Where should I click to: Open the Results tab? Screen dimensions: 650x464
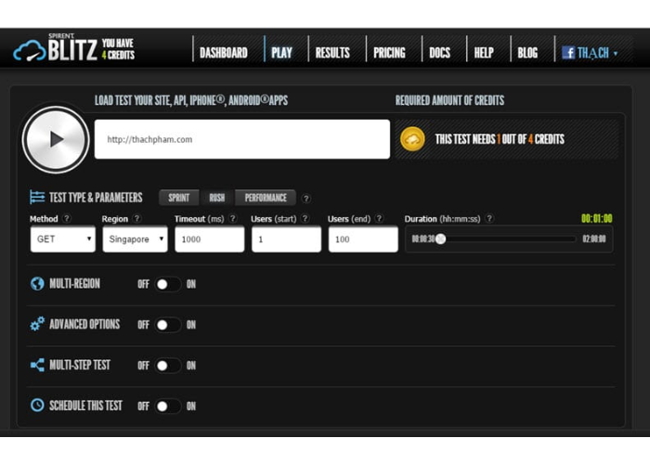tap(332, 53)
